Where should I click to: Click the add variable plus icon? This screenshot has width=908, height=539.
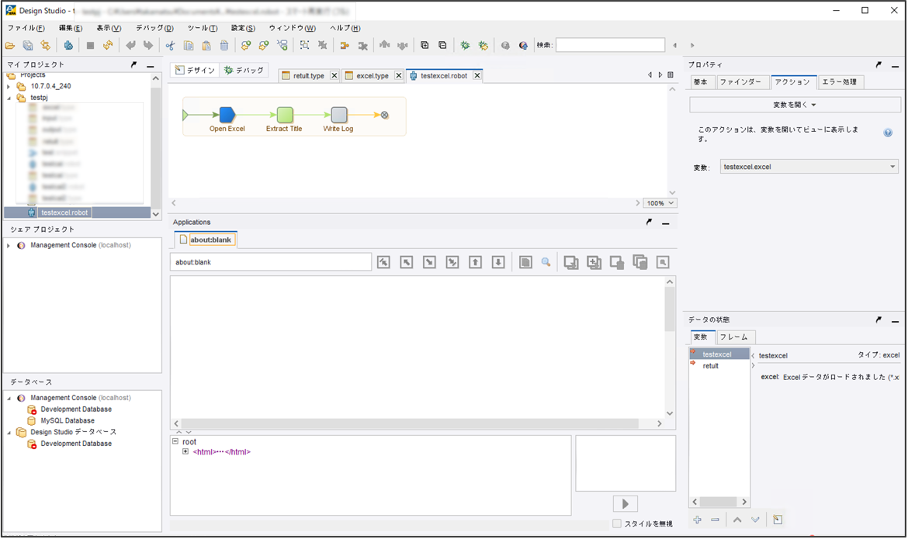[697, 520]
